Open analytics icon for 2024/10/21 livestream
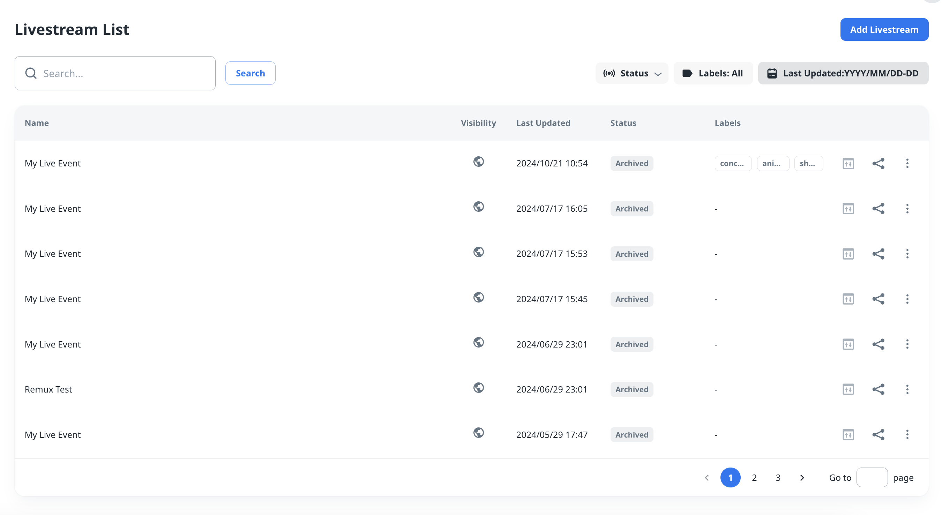 point(848,163)
